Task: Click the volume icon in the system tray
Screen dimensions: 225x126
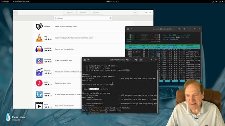Action: 217,1
